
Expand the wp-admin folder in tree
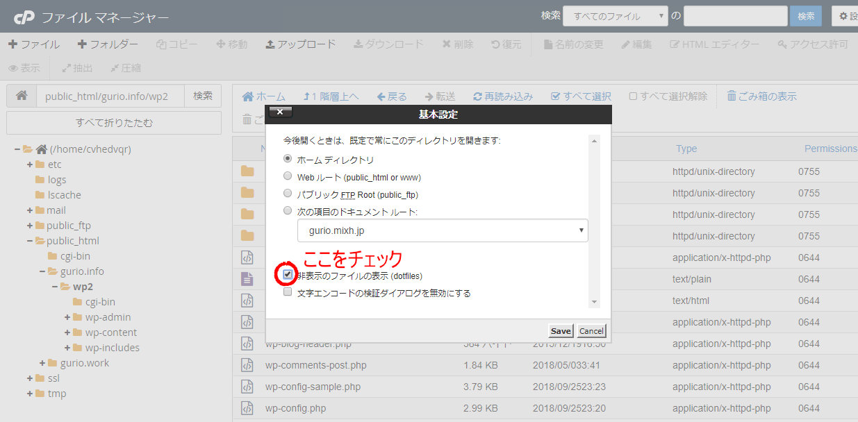(67, 317)
